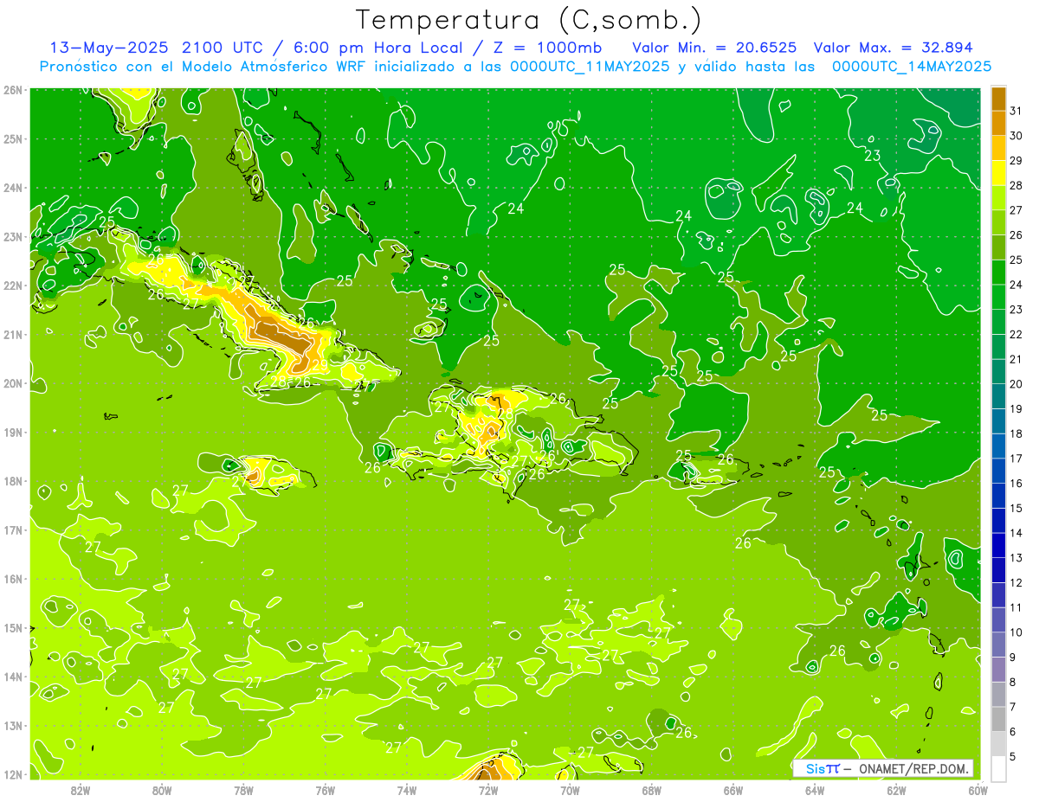This screenshot has width=1039, height=802.
Task: Select the "0000UTC_14MAY2025" valid-until time
Action: click(x=912, y=66)
